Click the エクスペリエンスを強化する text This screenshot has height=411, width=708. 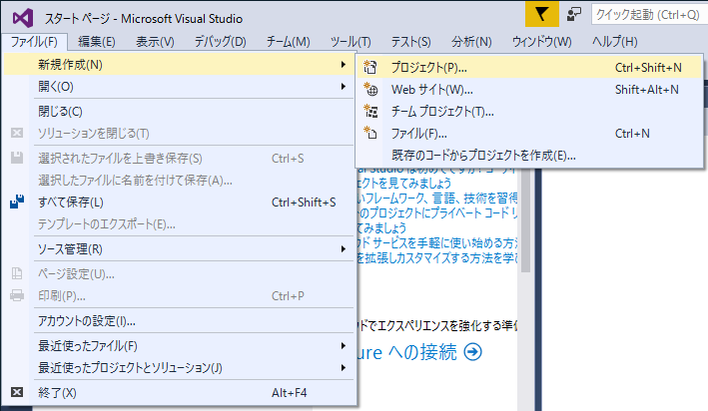[439, 325]
